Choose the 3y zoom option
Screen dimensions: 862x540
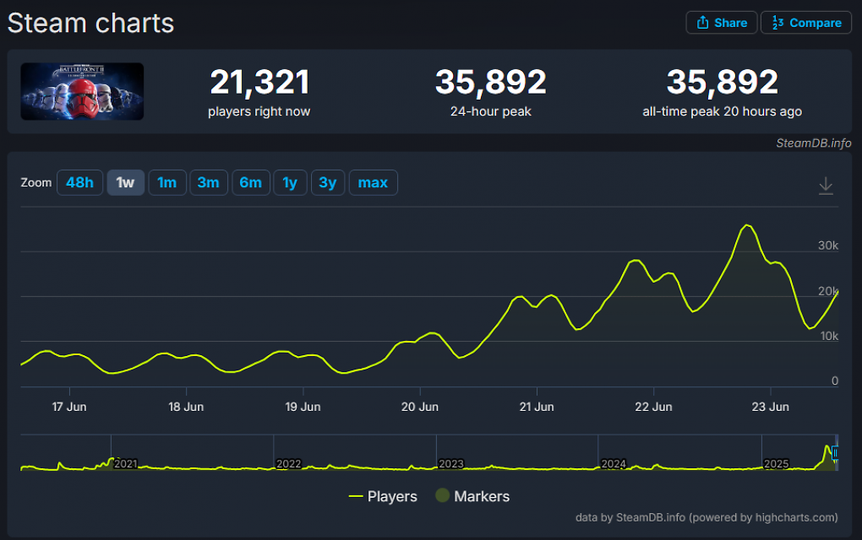(x=328, y=183)
